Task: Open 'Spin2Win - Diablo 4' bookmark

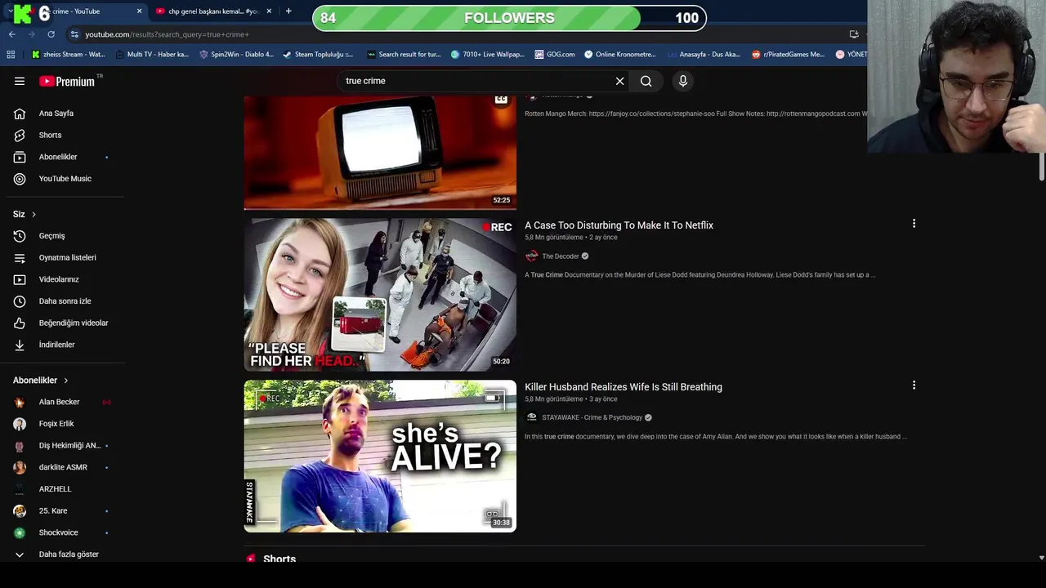Action: point(237,55)
